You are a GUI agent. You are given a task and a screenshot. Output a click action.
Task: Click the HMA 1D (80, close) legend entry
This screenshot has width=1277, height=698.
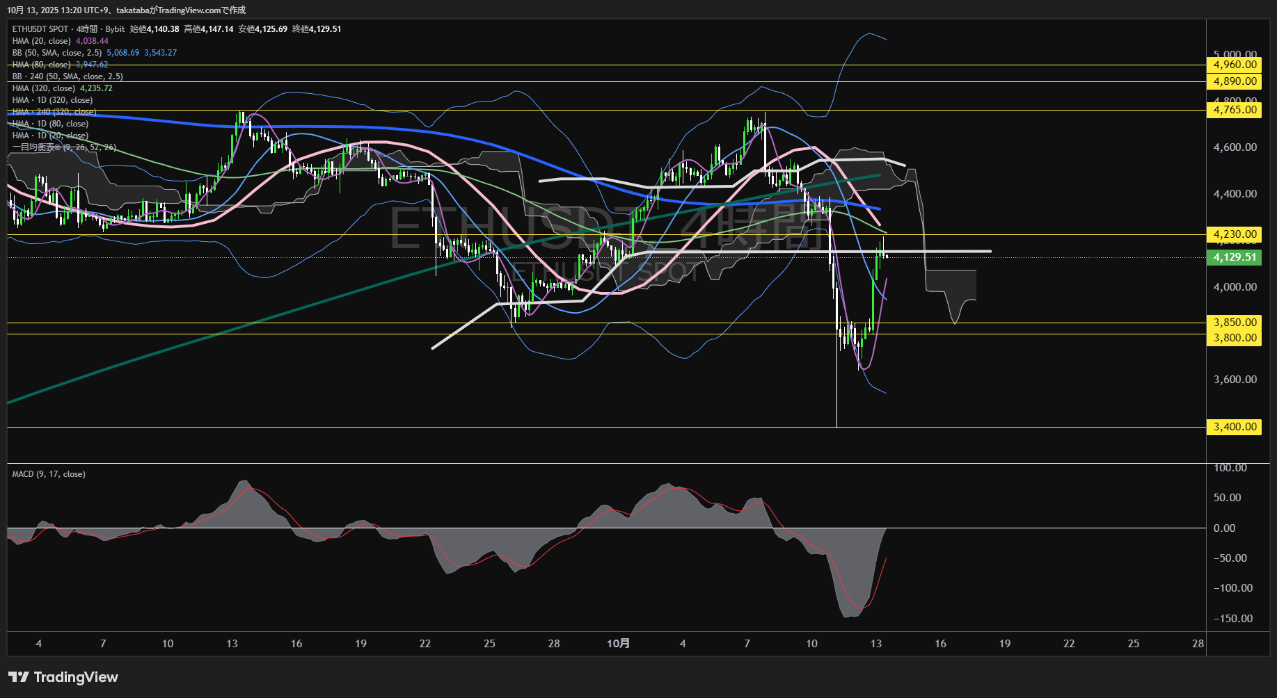[50, 124]
